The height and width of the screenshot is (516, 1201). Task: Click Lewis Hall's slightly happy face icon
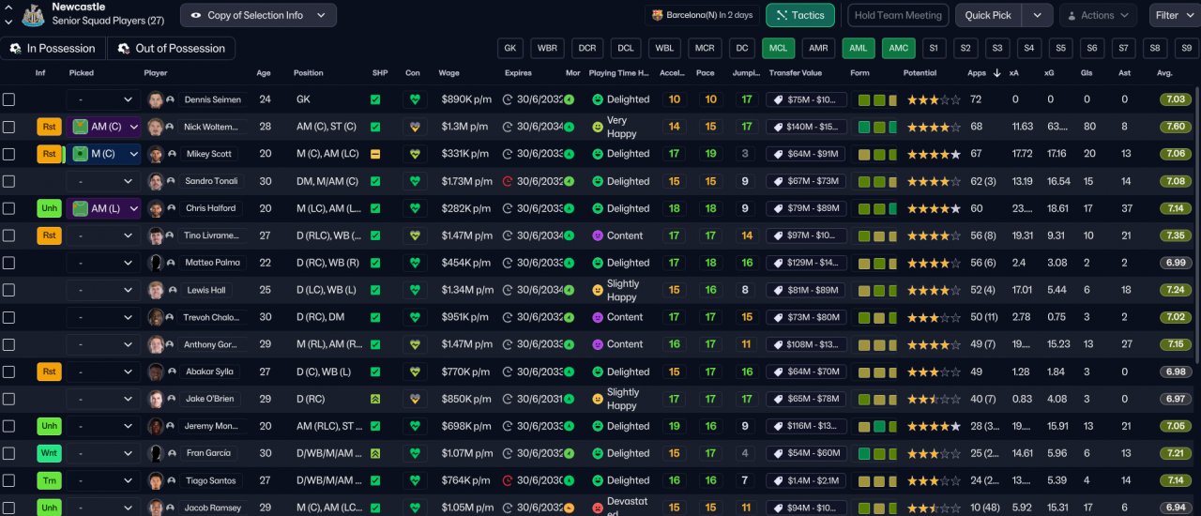598,290
